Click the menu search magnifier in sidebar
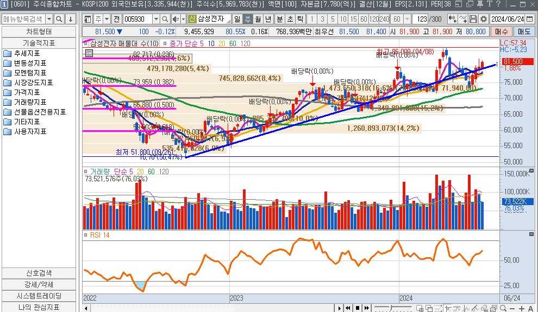The image size is (538, 312). coord(60,20)
